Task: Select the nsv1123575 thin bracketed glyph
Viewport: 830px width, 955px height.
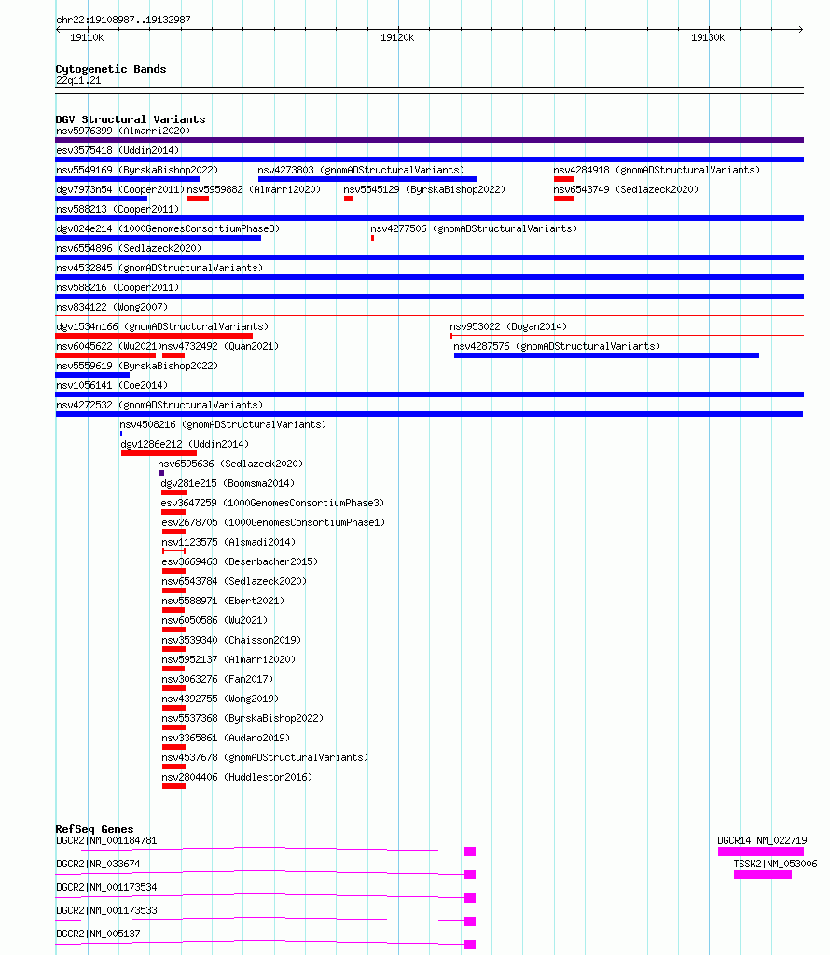Action: (173, 551)
